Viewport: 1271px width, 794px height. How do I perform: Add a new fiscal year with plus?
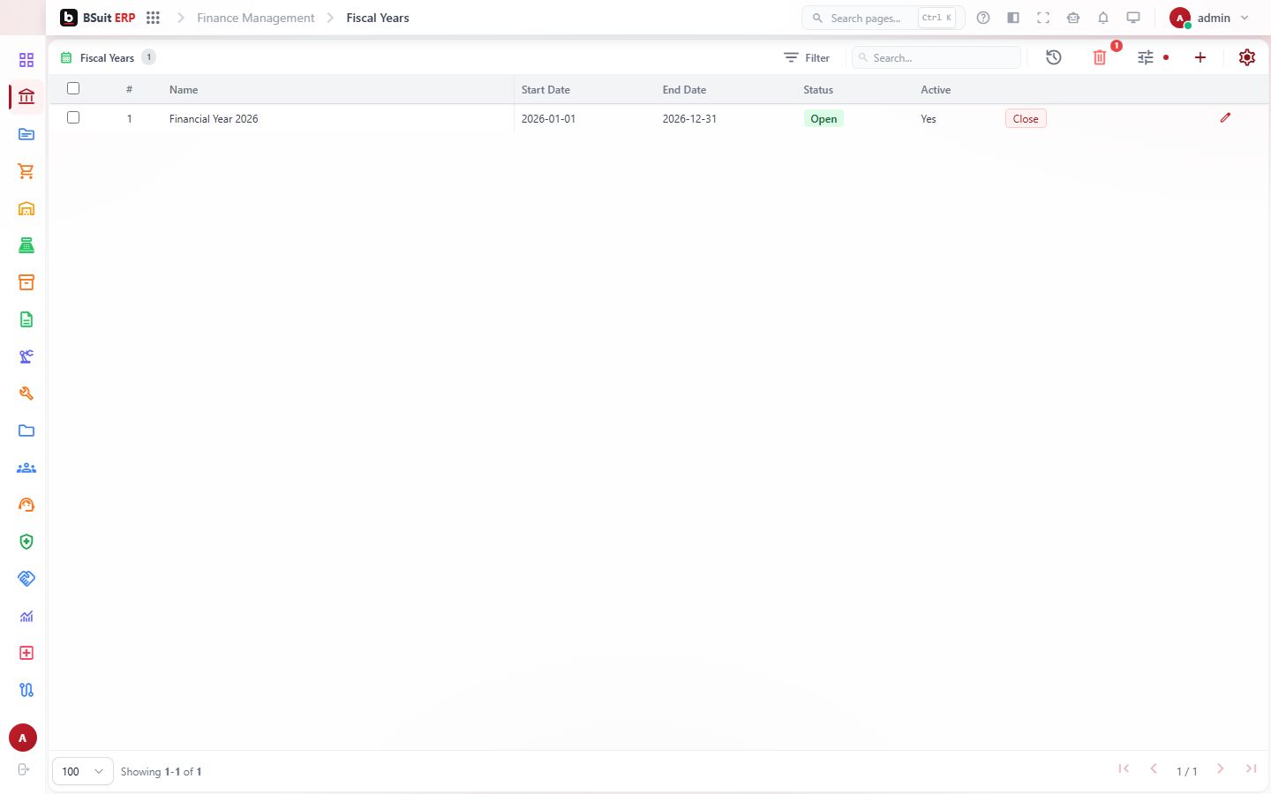pos(1200,57)
